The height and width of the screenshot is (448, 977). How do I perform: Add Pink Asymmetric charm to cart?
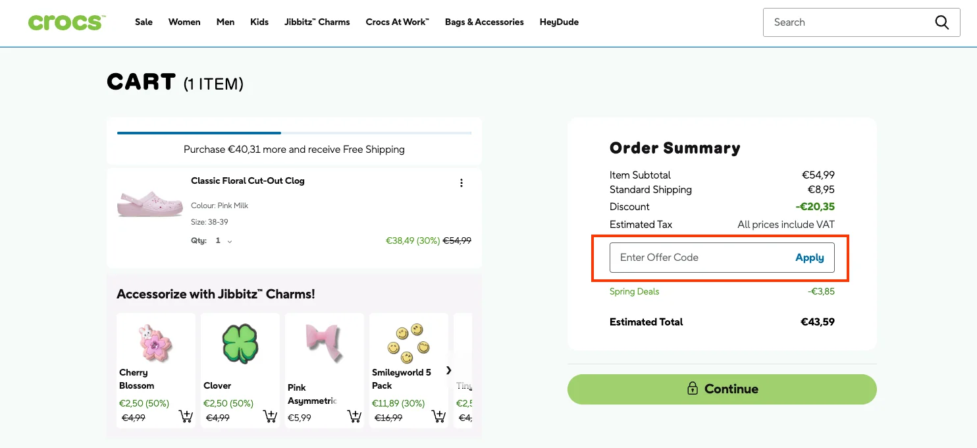pos(354,416)
